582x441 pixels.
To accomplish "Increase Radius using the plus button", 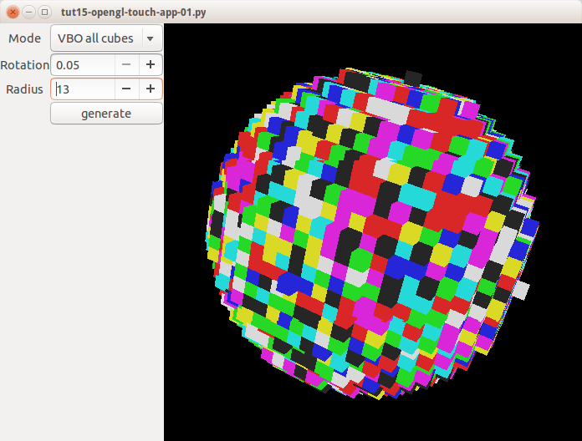I will [x=151, y=89].
